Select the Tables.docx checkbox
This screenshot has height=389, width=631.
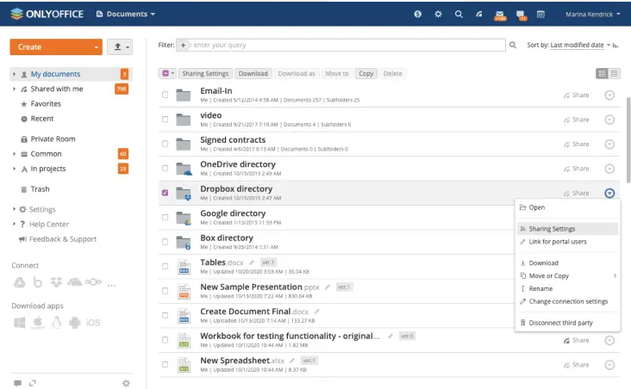click(165, 267)
